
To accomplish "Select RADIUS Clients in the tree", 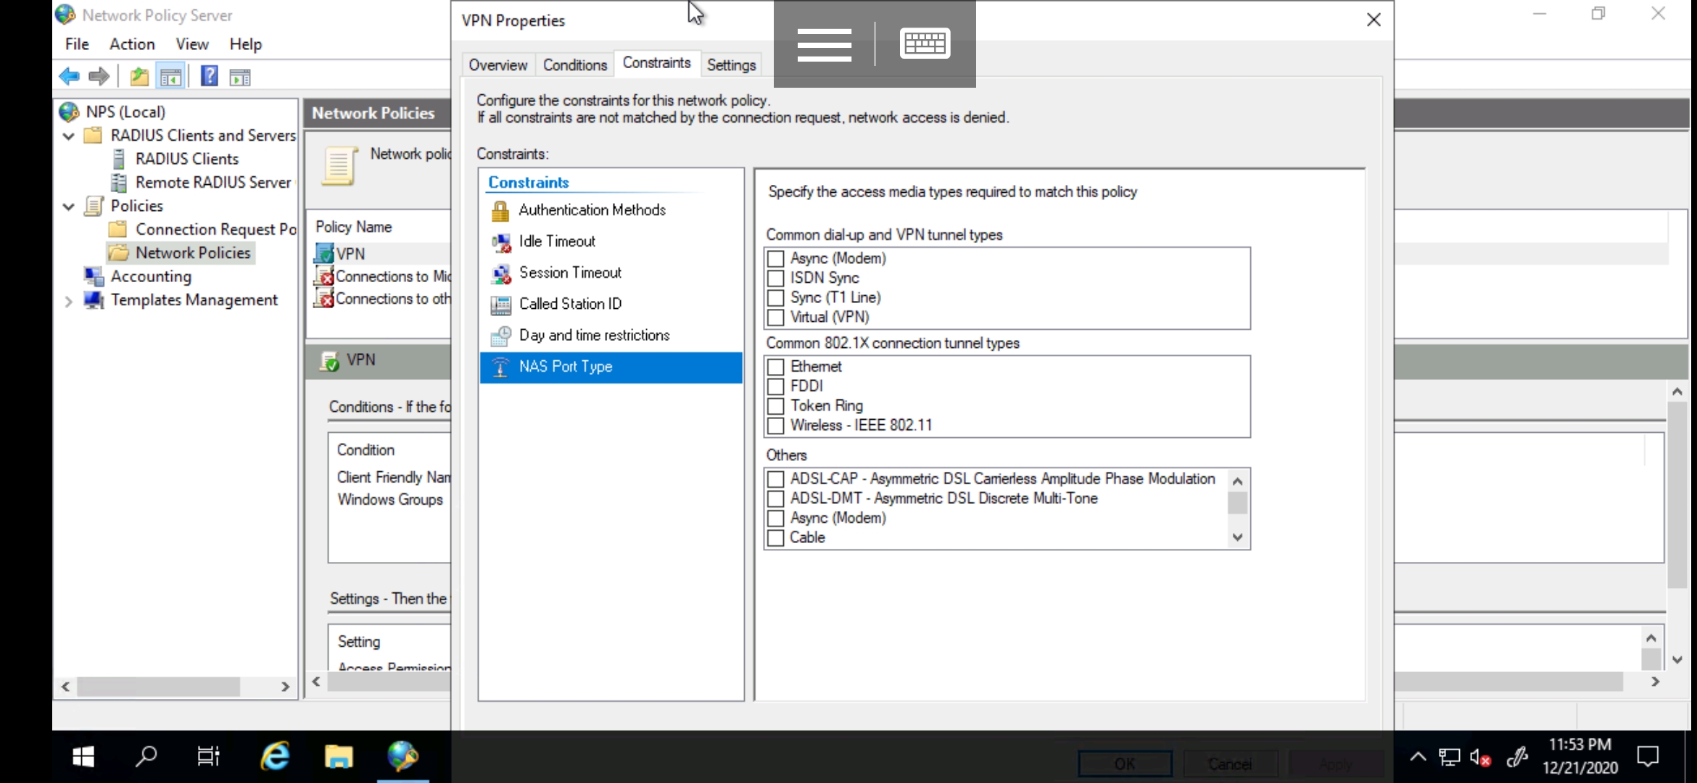I will click(x=187, y=159).
